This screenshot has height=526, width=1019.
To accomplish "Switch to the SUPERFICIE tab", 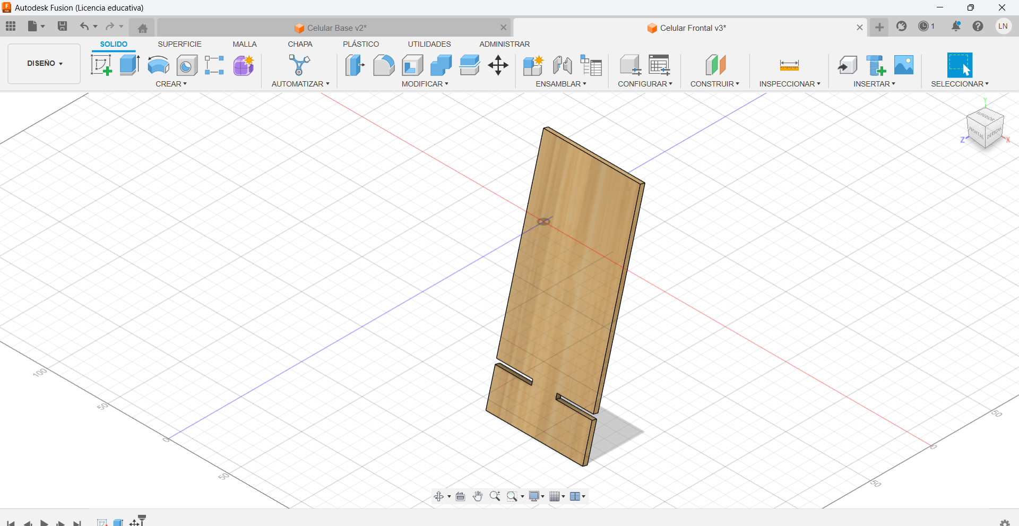I will (x=179, y=44).
